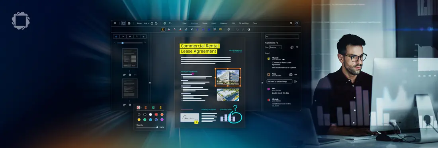Delete the second page using trash icon
438x148 pixels.
130,105
